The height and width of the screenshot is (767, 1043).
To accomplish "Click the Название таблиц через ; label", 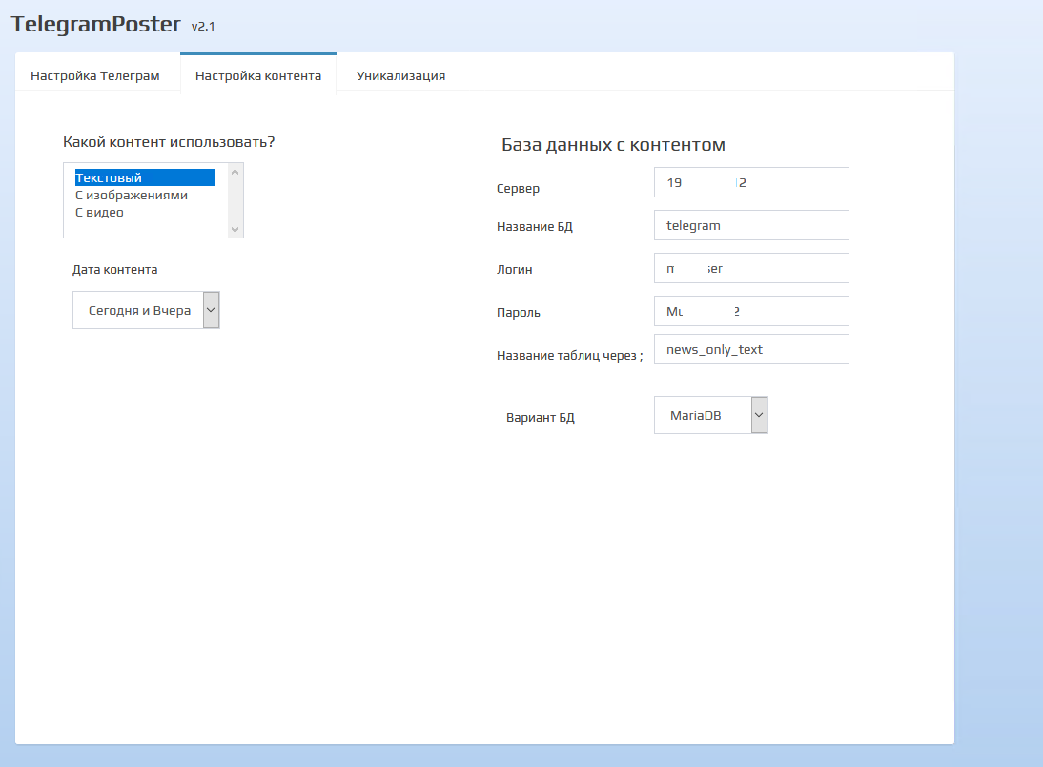I will pyautogui.click(x=570, y=356).
